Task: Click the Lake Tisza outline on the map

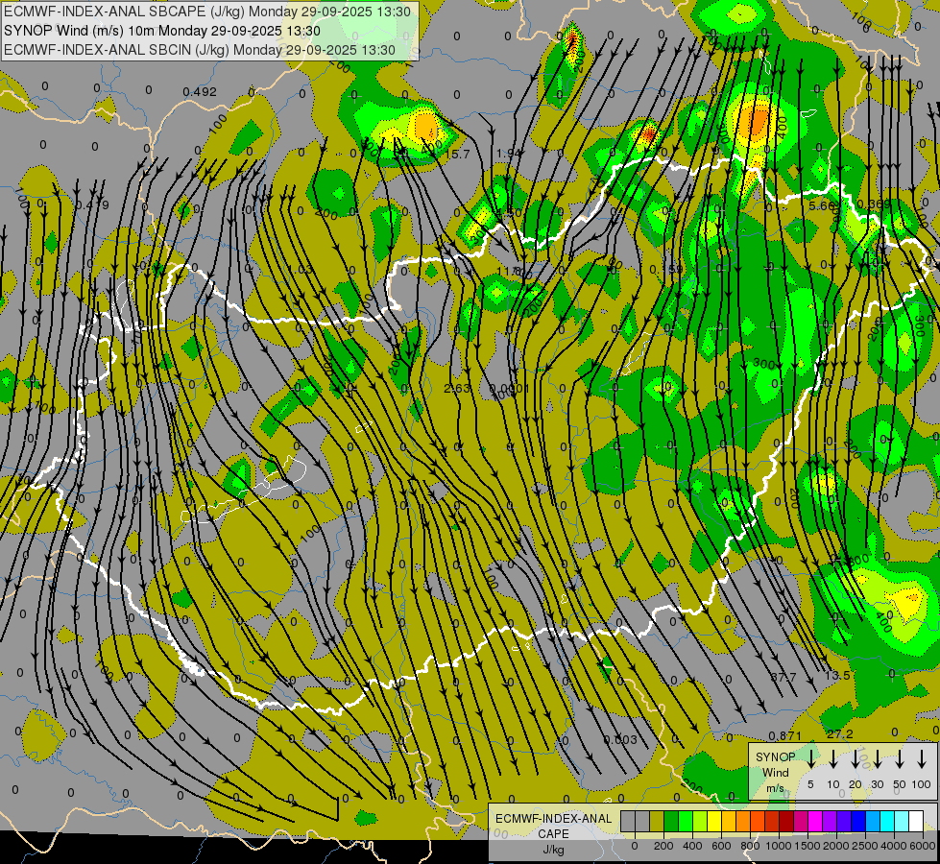Action: coord(634,353)
